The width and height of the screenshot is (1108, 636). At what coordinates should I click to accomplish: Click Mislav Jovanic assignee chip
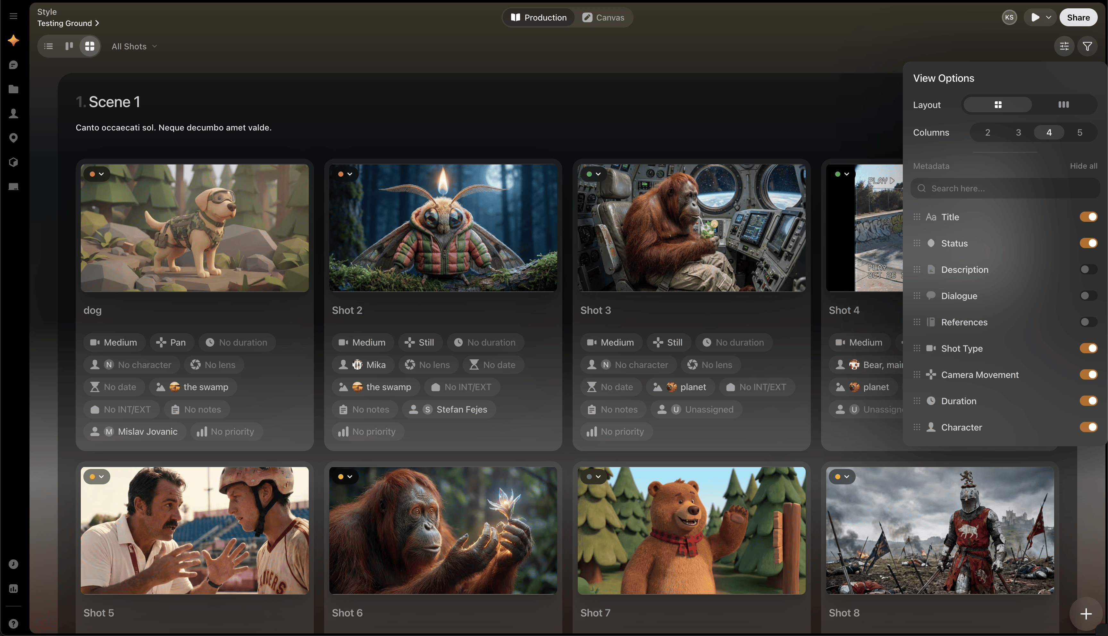[135, 431]
